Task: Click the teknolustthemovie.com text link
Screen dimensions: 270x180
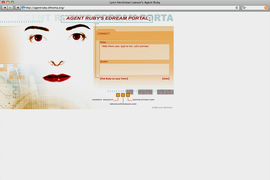Action: coord(123,104)
